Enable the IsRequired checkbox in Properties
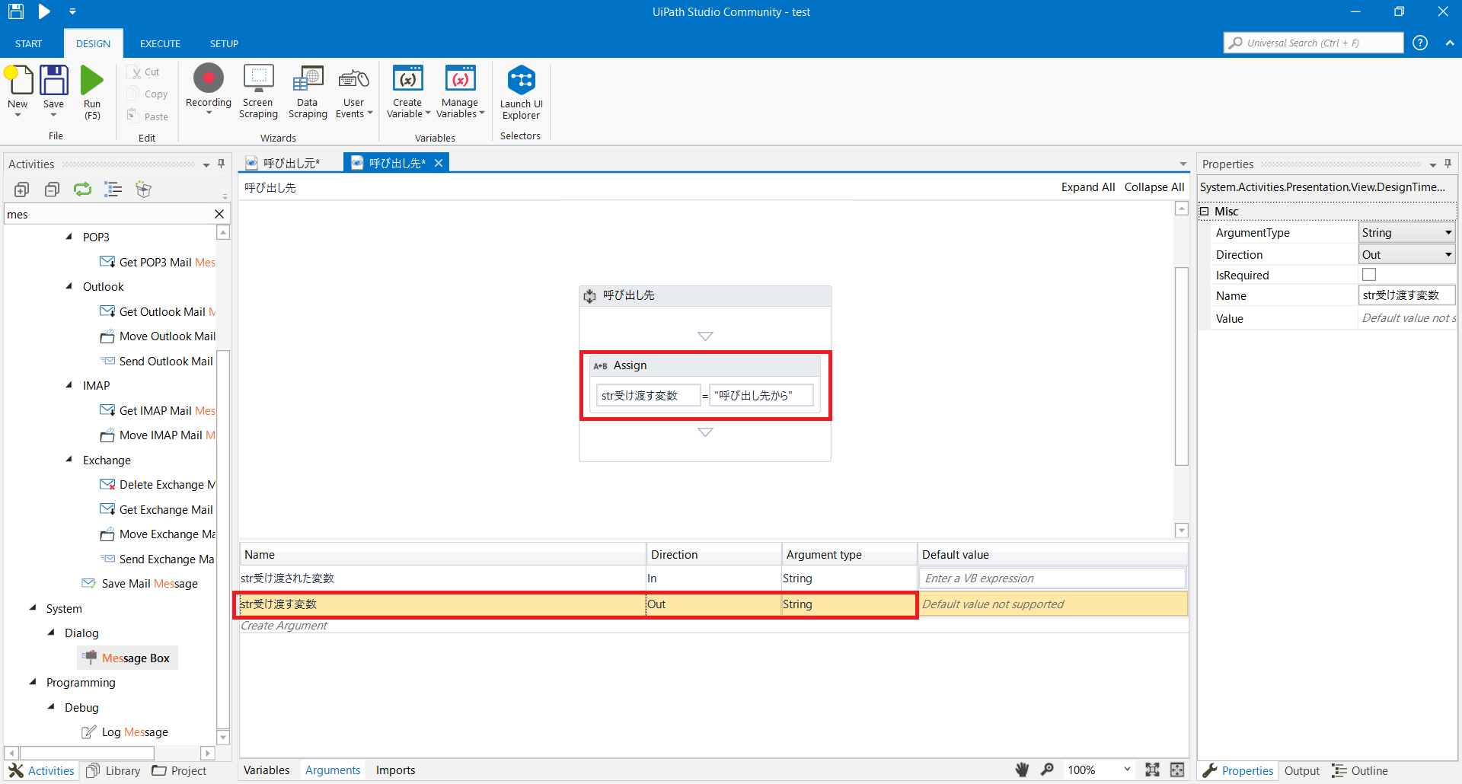Screen dimensions: 1462x784 tap(1368, 274)
